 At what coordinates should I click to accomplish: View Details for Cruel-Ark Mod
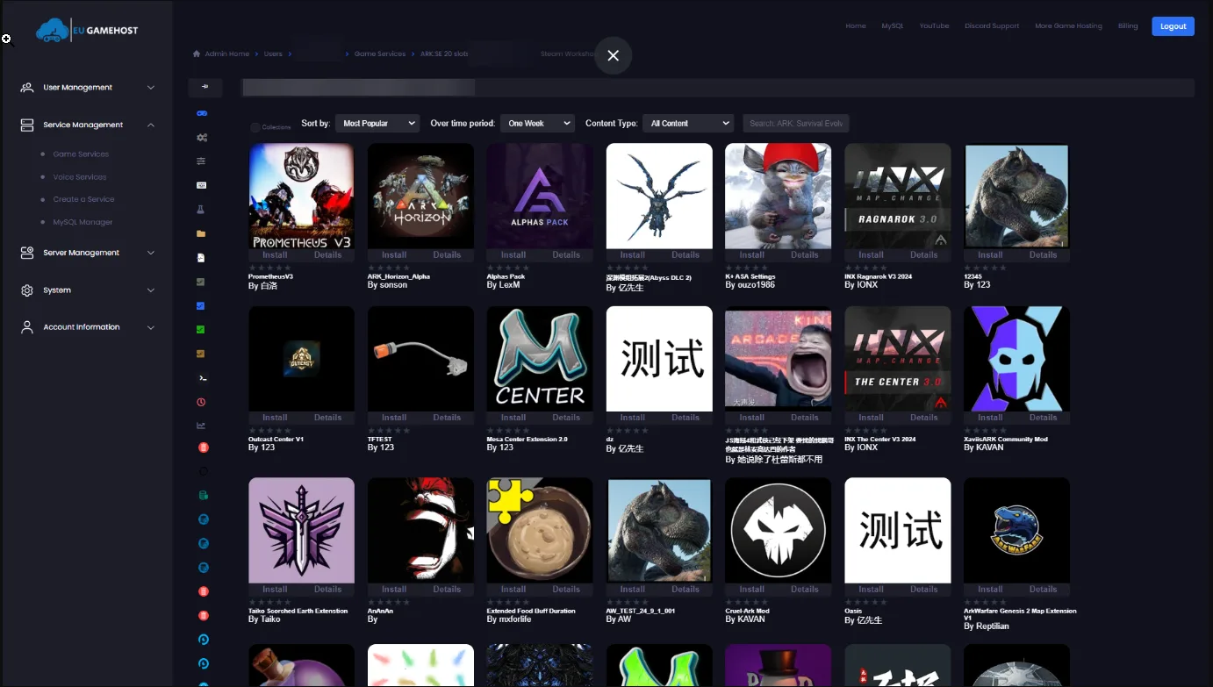coord(805,590)
